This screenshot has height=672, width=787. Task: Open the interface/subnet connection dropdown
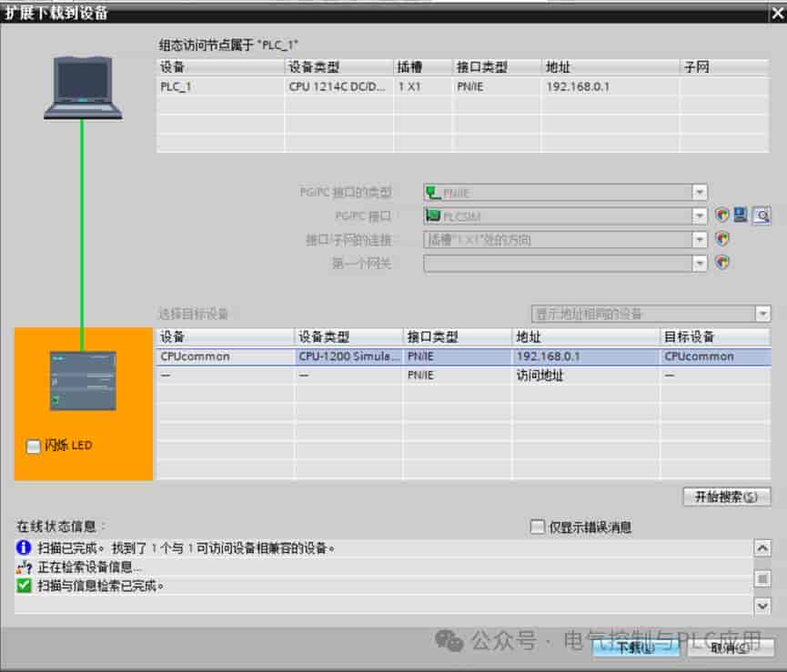[699, 240]
